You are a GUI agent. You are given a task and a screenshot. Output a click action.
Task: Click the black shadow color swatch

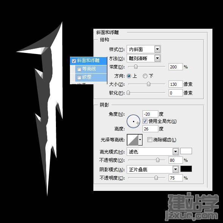point(186,169)
